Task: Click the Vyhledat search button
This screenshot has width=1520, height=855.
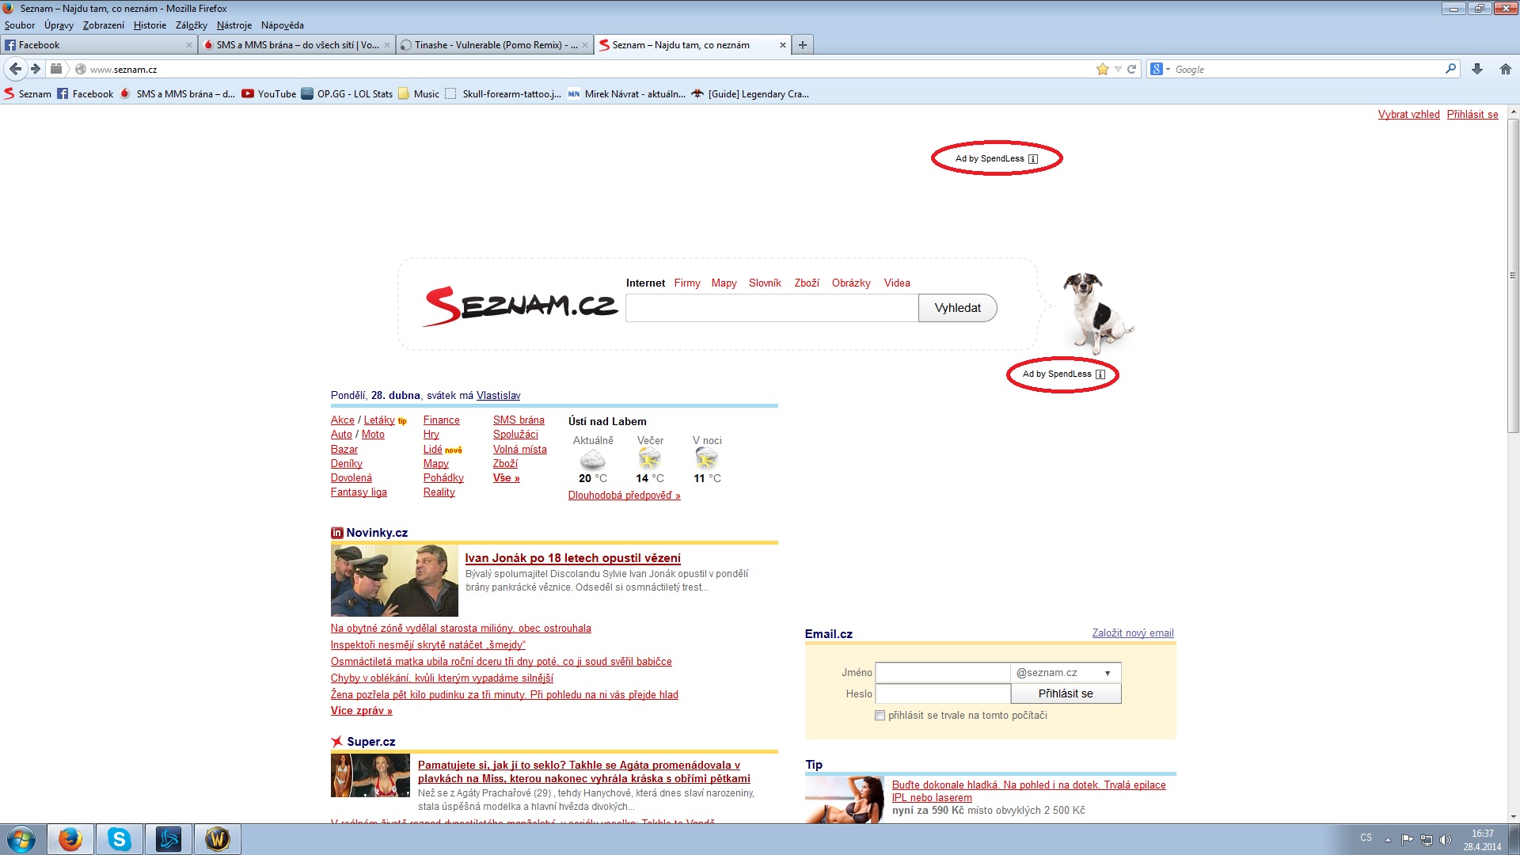Action: pos(958,308)
